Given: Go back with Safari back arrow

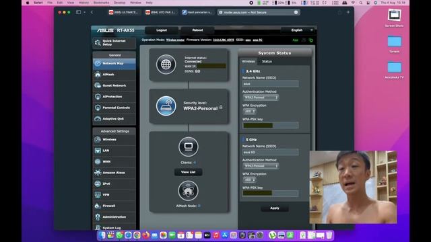Looking at the screenshot, I should pyautogui.click(x=92, y=12).
